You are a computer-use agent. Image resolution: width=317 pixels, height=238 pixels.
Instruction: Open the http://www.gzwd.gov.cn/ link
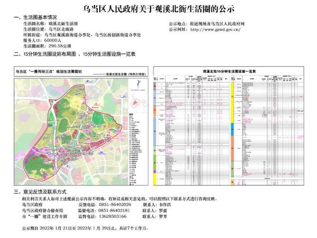click(215, 30)
